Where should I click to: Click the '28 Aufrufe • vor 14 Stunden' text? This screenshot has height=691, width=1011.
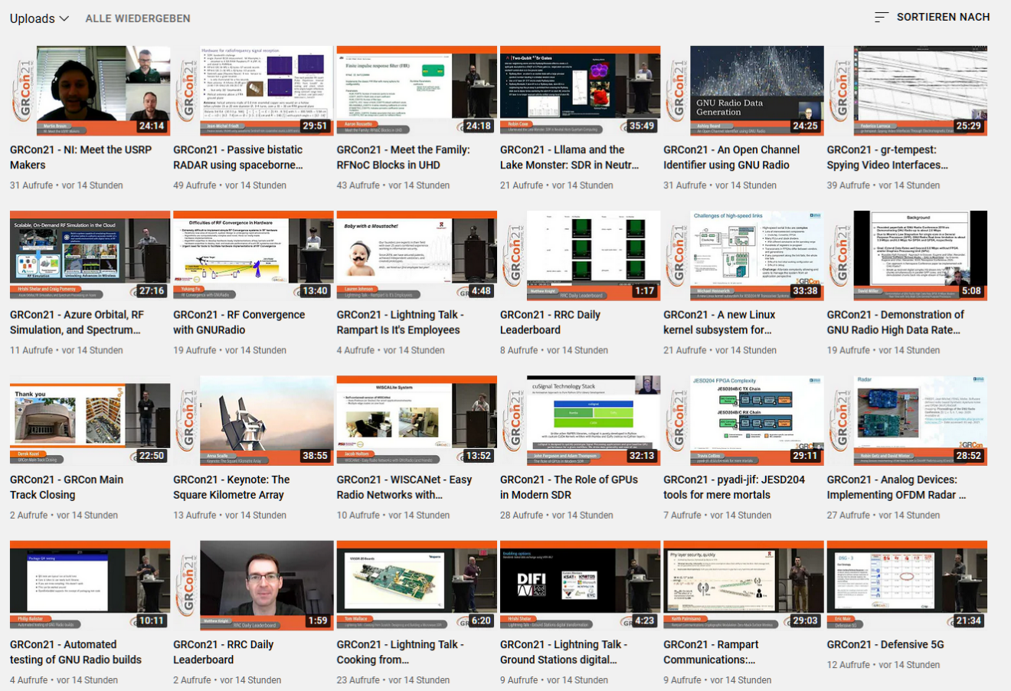(557, 516)
